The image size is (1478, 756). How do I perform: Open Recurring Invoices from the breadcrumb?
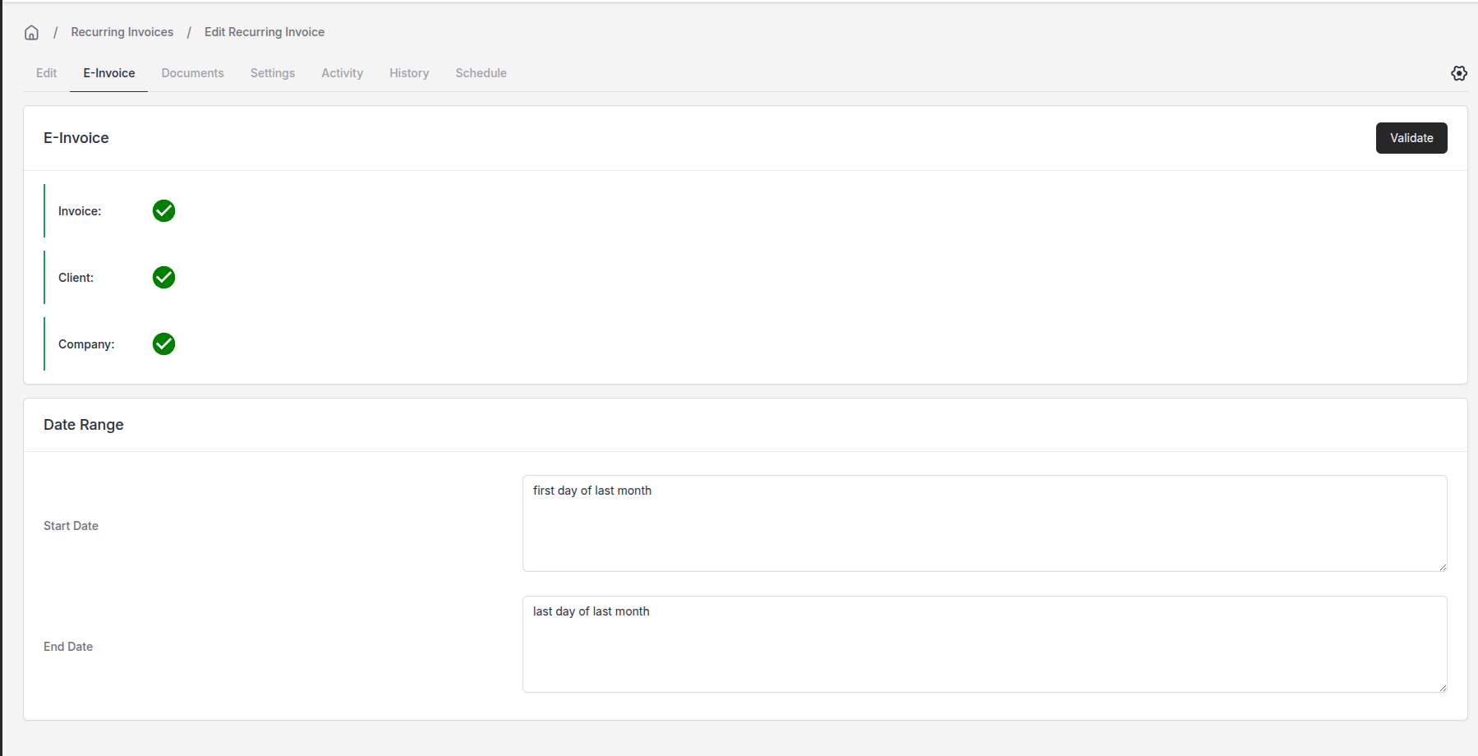[x=122, y=31]
